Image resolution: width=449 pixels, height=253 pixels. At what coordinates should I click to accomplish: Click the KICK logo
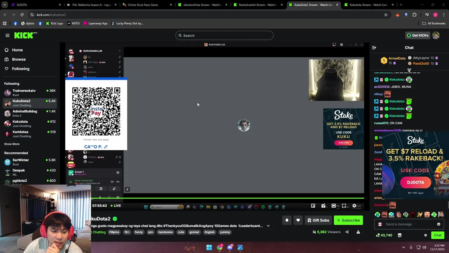25,35
